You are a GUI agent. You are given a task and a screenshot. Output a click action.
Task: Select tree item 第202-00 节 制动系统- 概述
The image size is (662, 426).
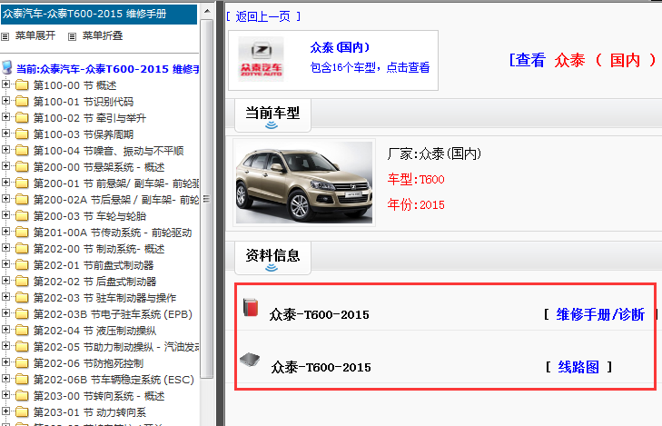coord(99,249)
